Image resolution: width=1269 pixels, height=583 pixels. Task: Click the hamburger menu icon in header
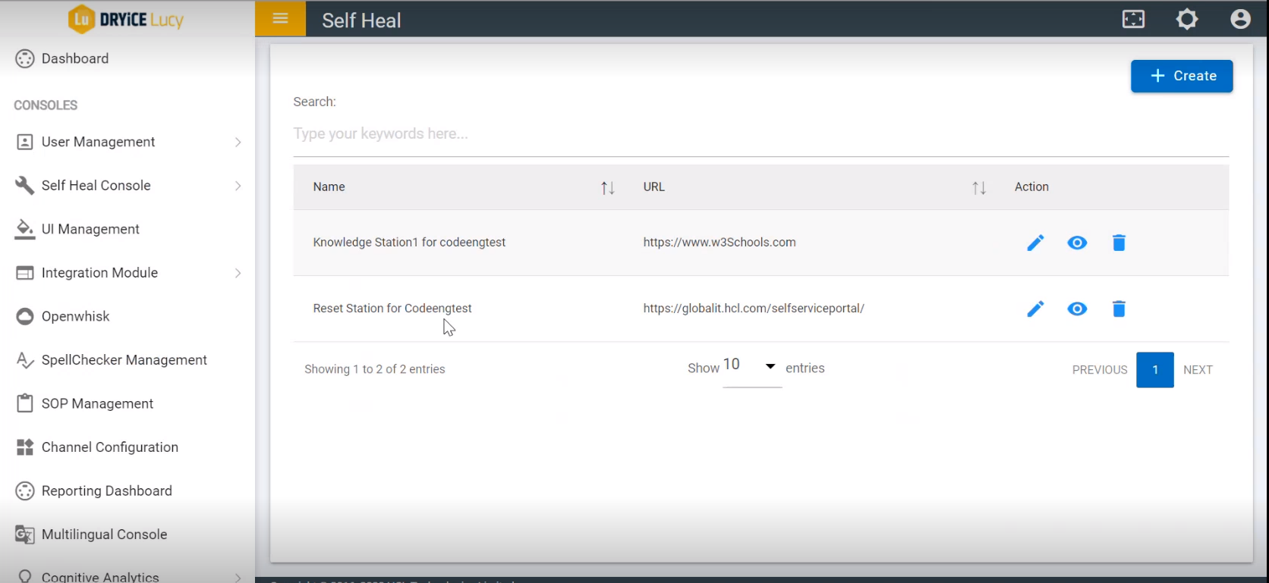pos(280,19)
